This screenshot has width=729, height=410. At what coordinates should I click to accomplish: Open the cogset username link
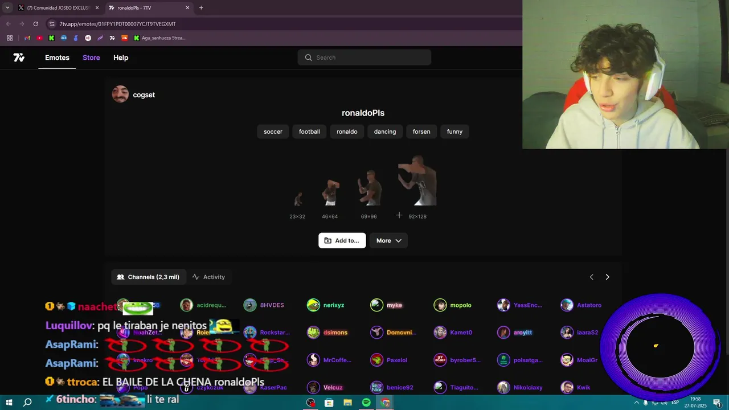click(x=144, y=95)
